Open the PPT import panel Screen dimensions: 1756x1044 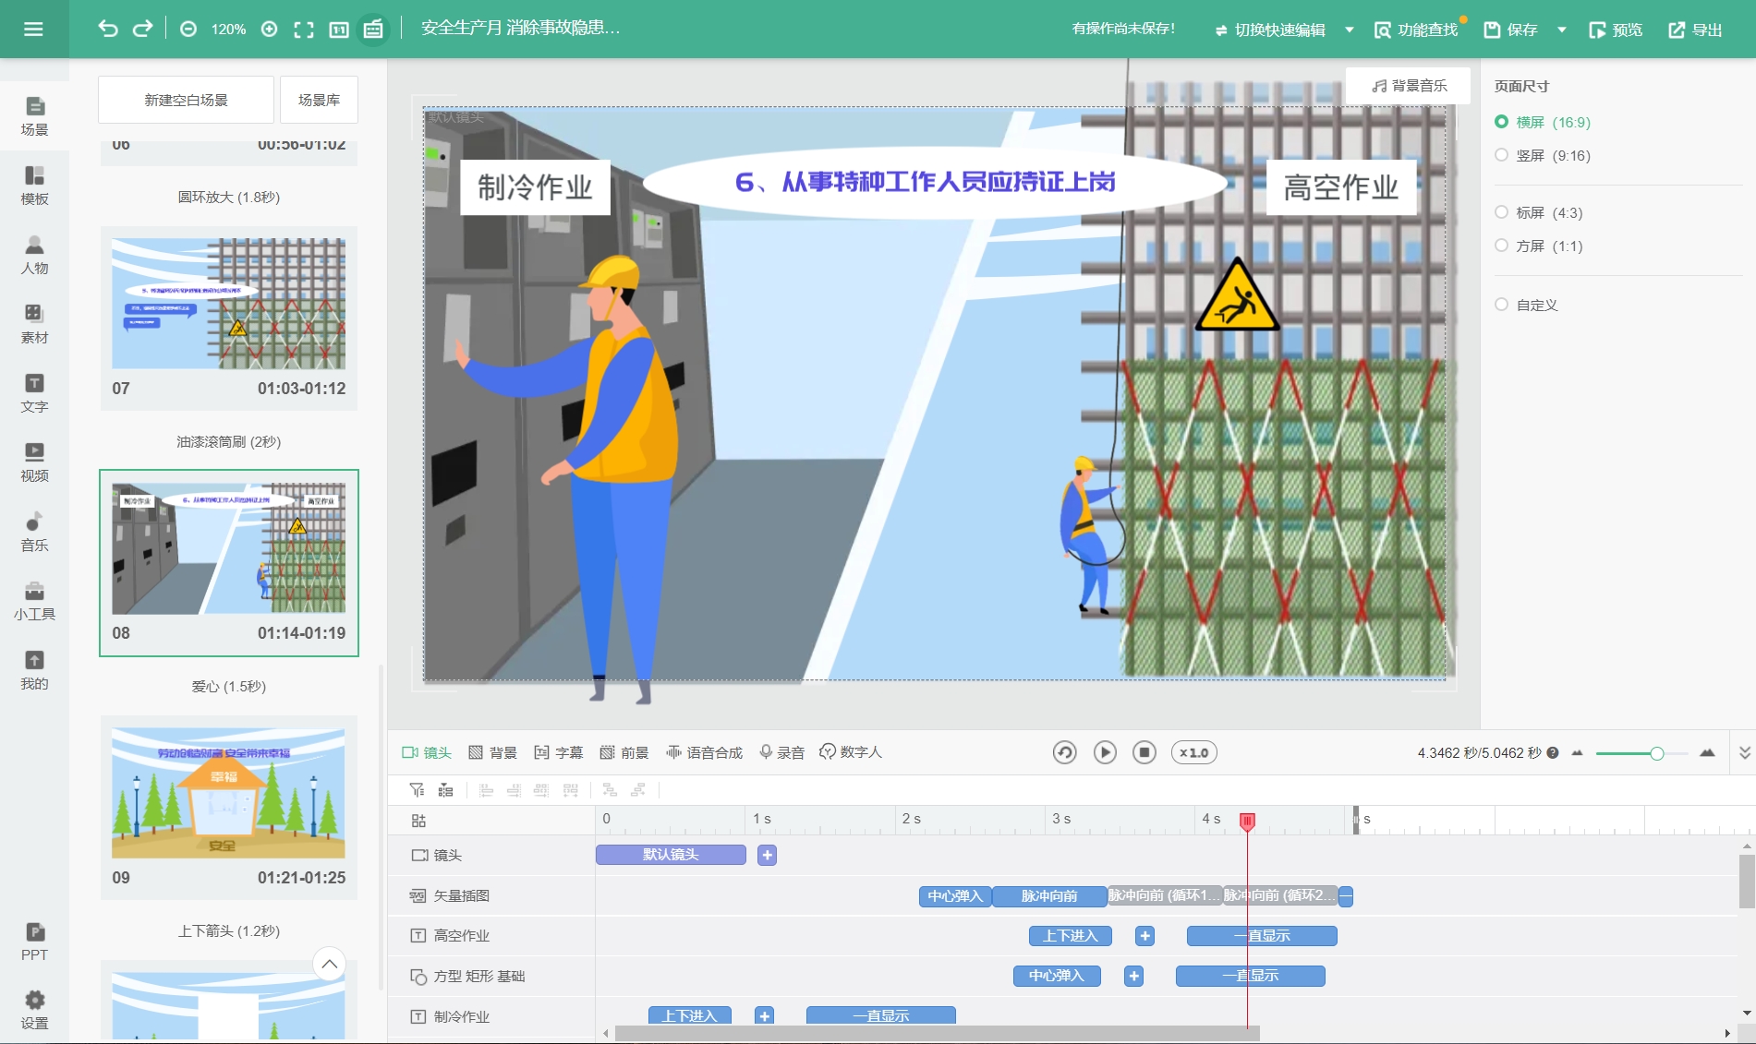(x=34, y=942)
